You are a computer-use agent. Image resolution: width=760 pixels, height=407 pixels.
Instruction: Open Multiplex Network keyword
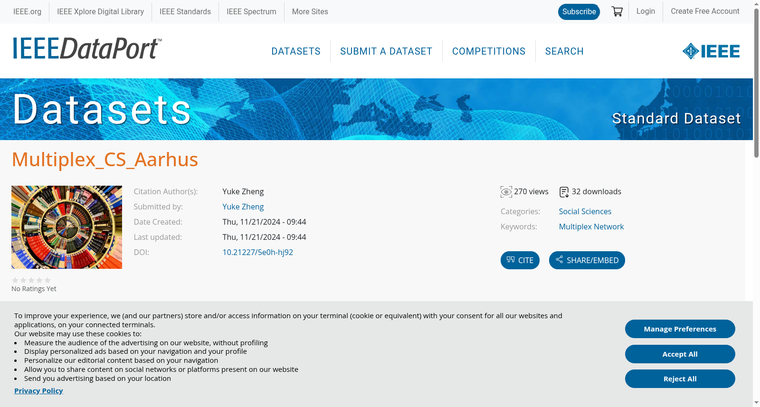[x=591, y=227]
